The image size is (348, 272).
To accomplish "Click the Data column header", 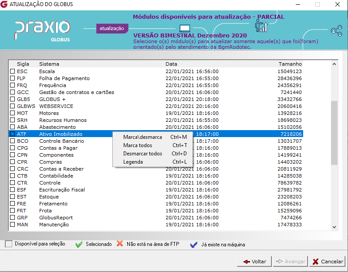I will click(171, 64).
